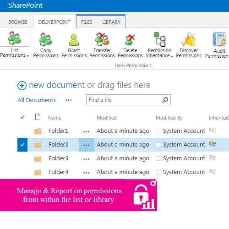The width and height of the screenshot is (229, 229).
Task: Open the Folder4 name link
Action: click(58, 172)
